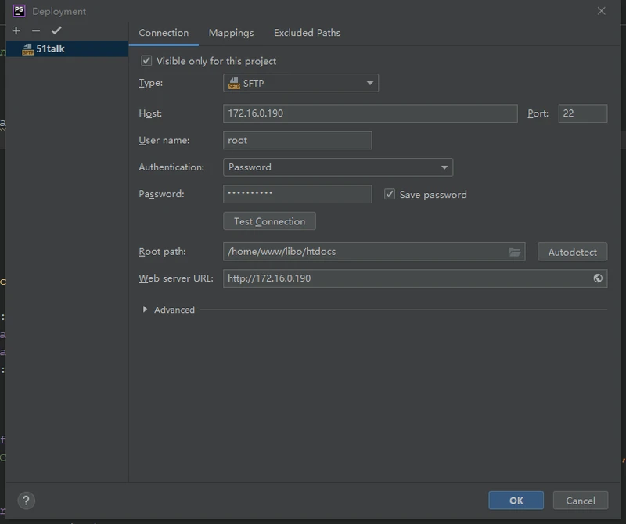Click the Test Connection button
626x524 pixels.
[269, 221]
